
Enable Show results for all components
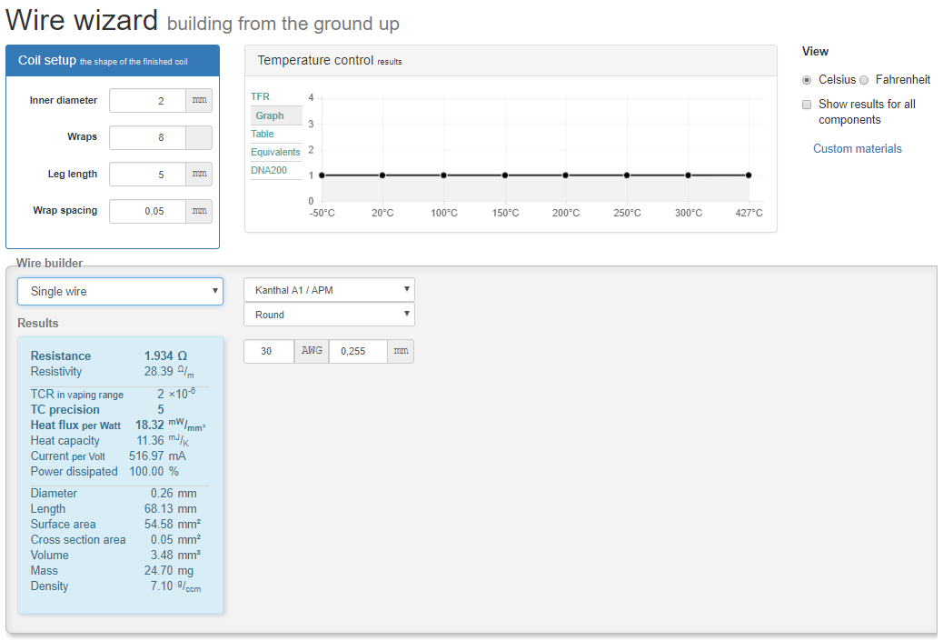tap(807, 105)
